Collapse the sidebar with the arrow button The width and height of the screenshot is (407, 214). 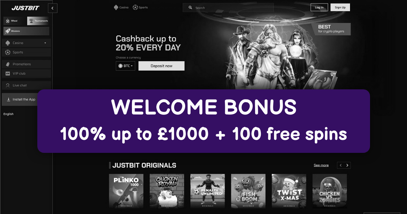[53, 8]
